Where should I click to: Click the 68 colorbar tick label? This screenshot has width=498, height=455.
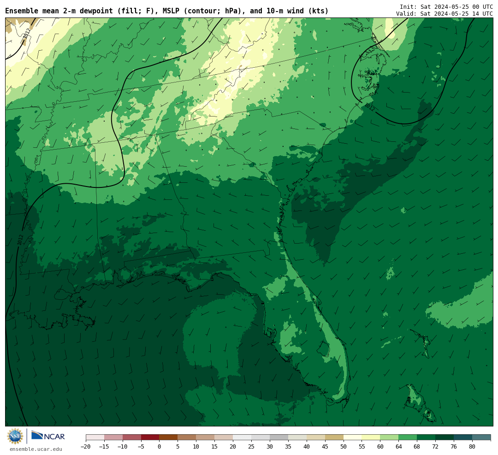pyautogui.click(x=417, y=447)
